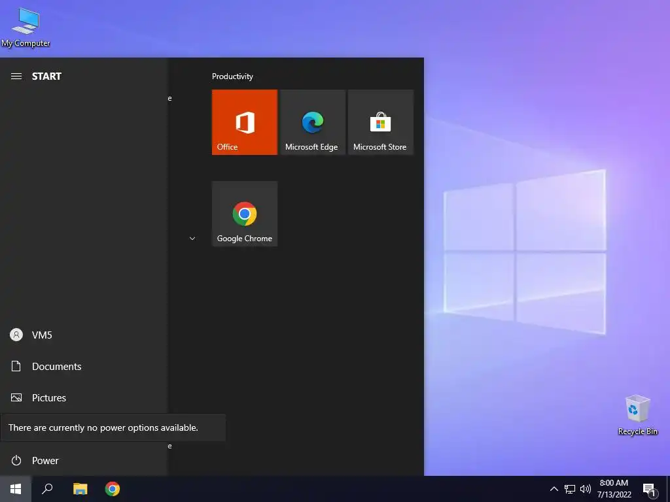Launch the Microsoft Edge tile
This screenshot has height=502, width=670.
point(312,122)
